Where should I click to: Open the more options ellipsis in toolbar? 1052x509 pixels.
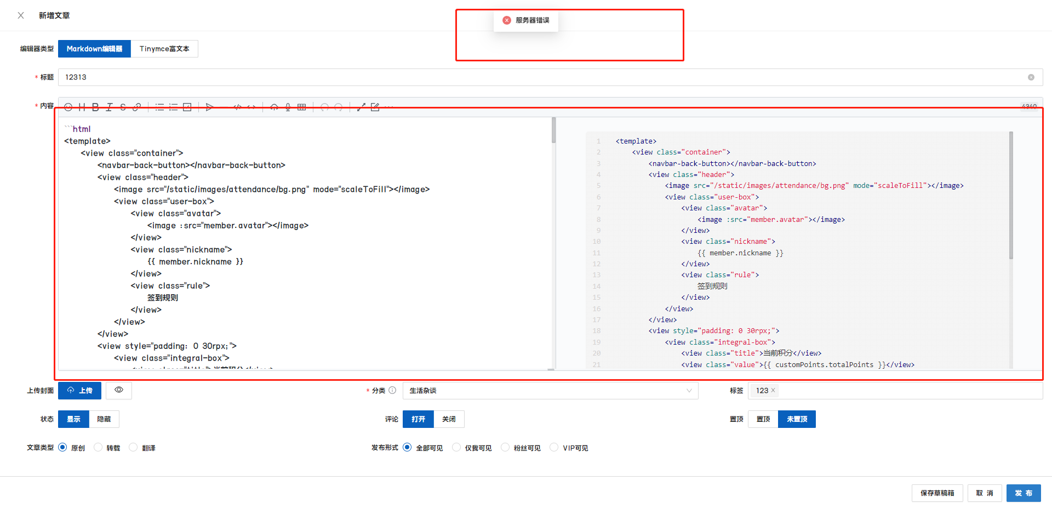[x=388, y=107]
